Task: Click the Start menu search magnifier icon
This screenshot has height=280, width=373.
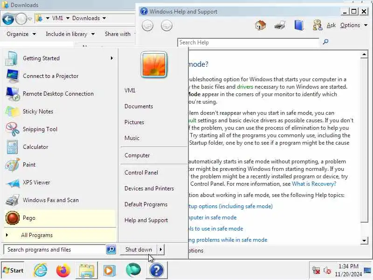Action: tap(111, 250)
